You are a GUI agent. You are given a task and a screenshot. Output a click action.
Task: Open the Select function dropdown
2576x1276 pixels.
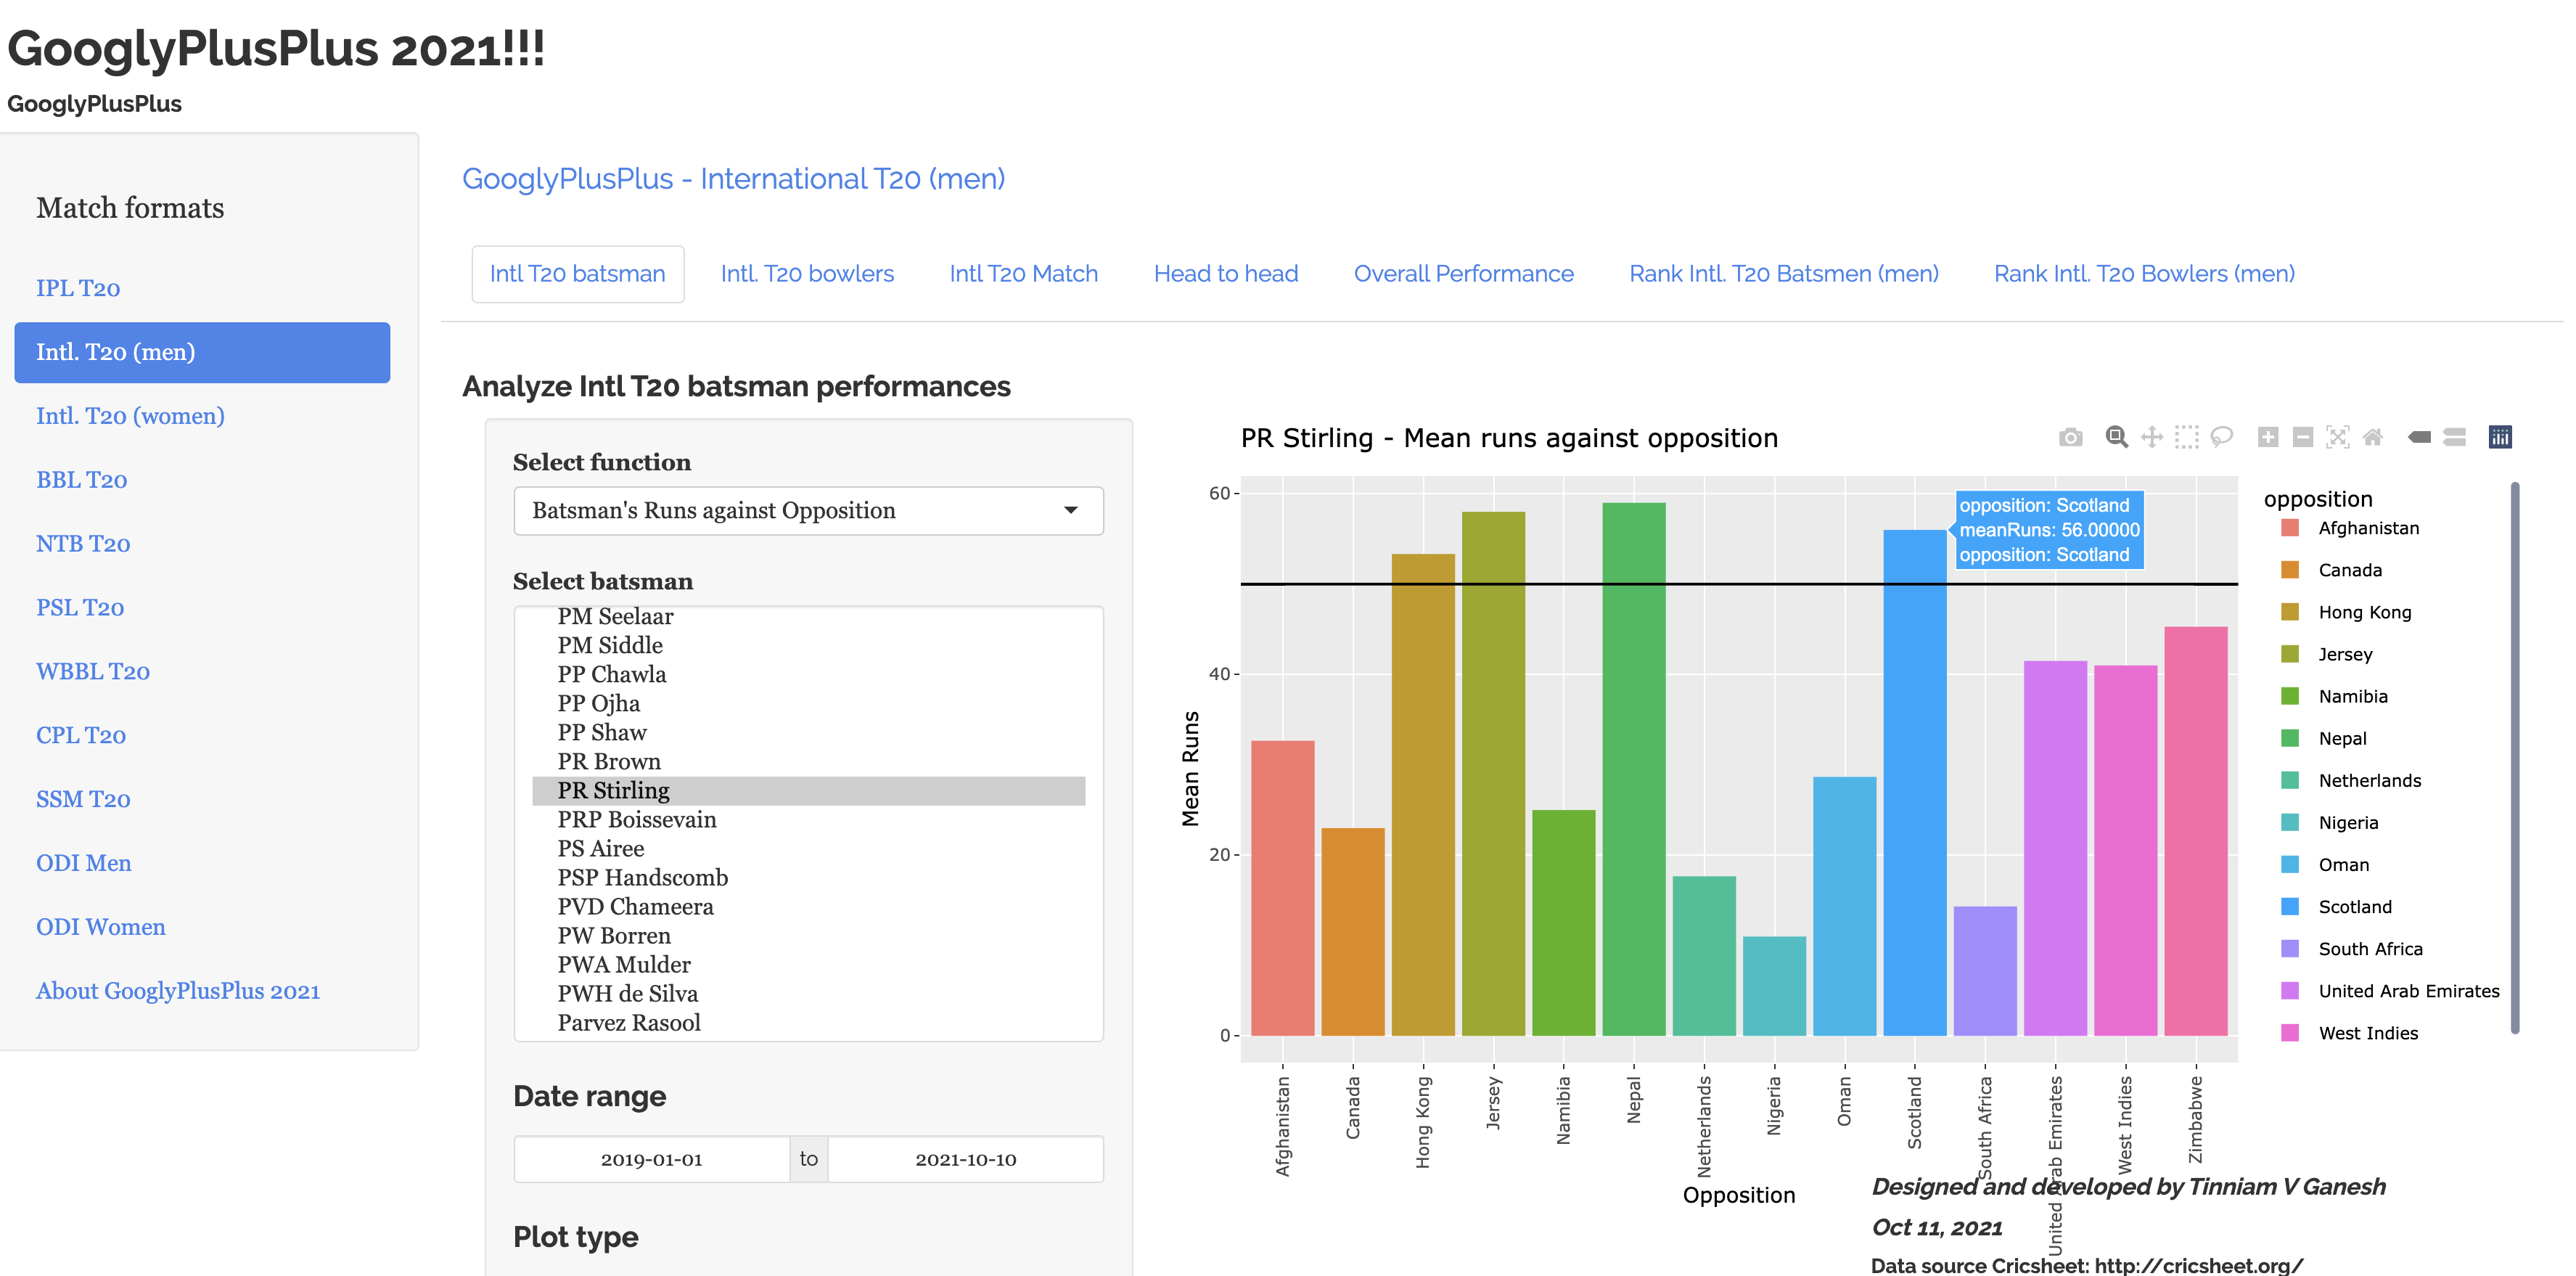point(808,511)
